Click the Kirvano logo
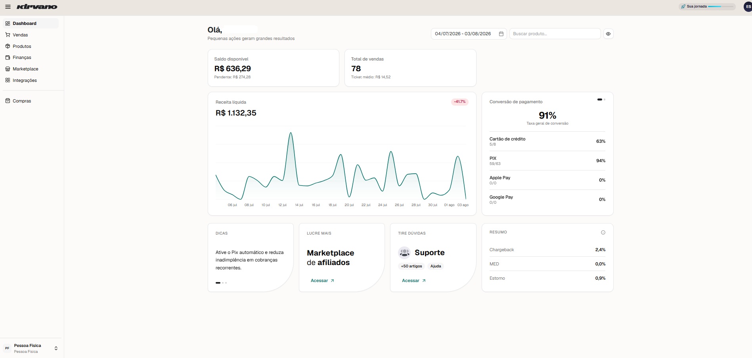This screenshot has height=358, width=752. [x=37, y=7]
